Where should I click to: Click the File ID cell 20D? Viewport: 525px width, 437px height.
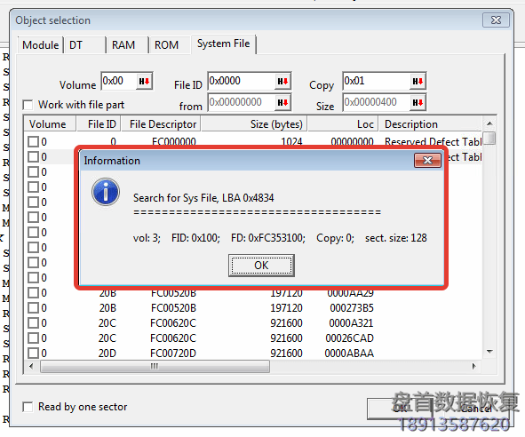(x=107, y=353)
